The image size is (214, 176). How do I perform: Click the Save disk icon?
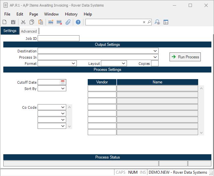click(x=13, y=22)
